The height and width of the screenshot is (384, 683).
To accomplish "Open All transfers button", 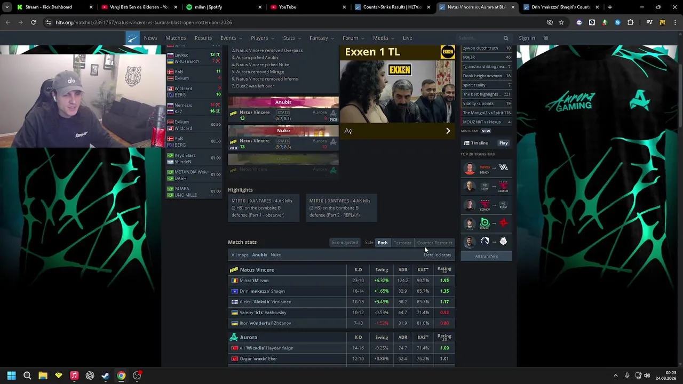I will (486, 257).
